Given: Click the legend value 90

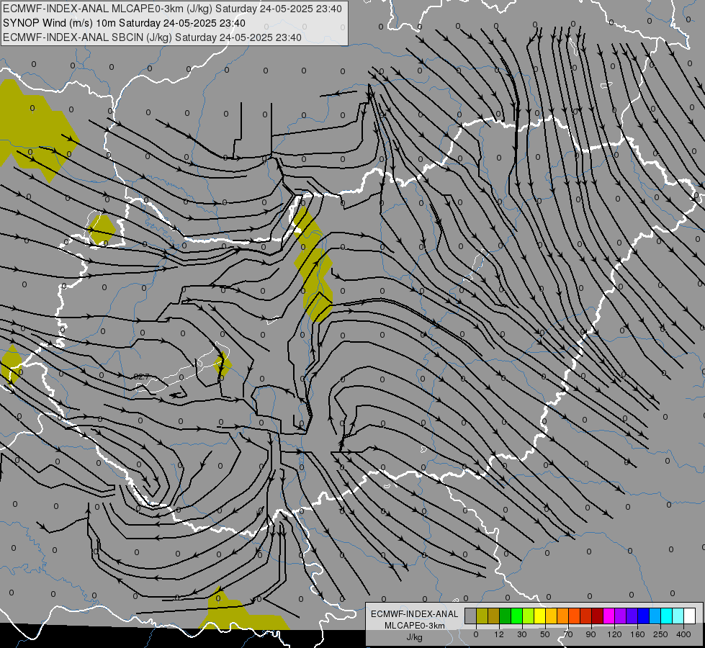Looking at the screenshot, I should [x=591, y=634].
